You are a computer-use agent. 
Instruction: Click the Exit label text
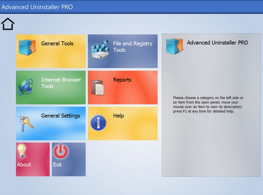[x=57, y=165]
